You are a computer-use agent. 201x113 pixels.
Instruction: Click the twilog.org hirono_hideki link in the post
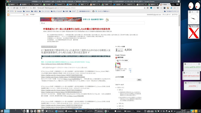coord(56,64)
